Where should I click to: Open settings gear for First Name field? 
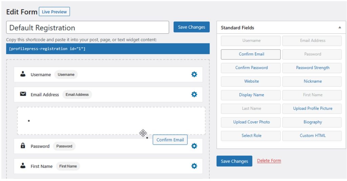[194, 166]
